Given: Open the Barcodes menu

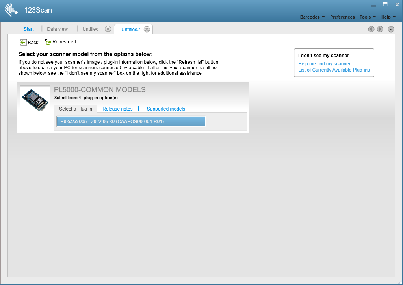Looking at the screenshot, I should point(312,17).
